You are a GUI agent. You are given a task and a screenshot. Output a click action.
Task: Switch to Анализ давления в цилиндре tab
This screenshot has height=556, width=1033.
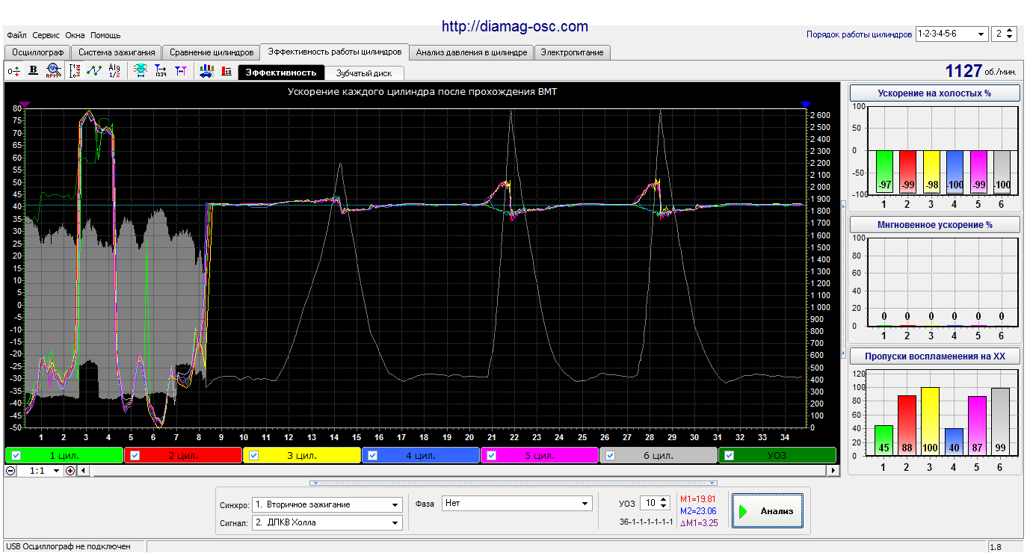pos(472,52)
